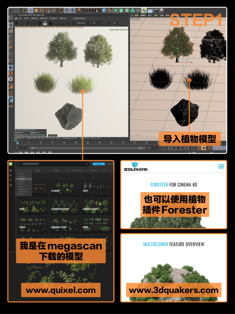Click the coordinate system cube icon
The height and width of the screenshot is (314, 235).
tap(79, 10)
